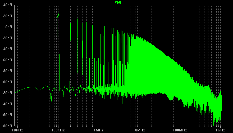233x133 pixels.
Task: Click the -180dB axis label
Action: coord(7,126)
